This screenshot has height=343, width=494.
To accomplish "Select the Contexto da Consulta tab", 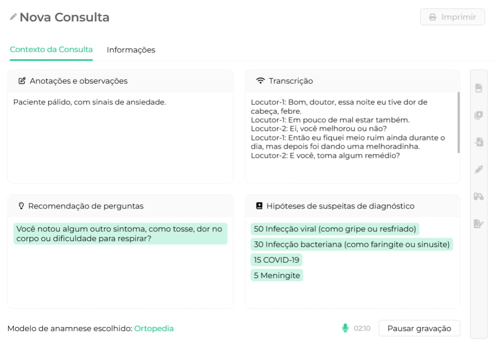I will point(51,49).
